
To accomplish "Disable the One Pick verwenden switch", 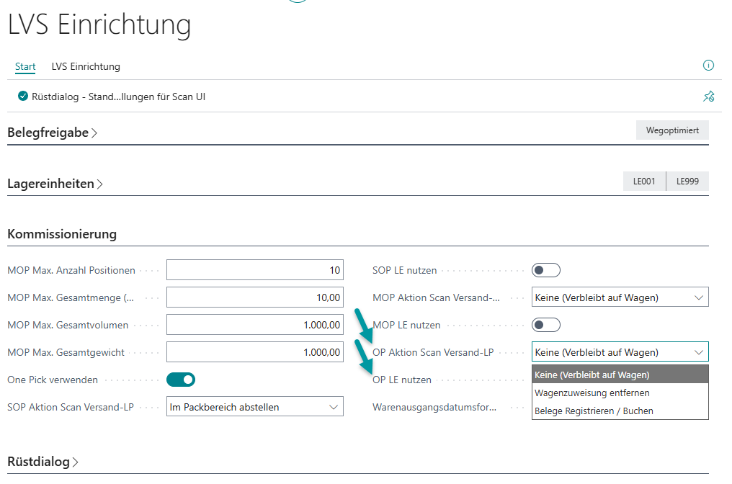I will 181,380.
